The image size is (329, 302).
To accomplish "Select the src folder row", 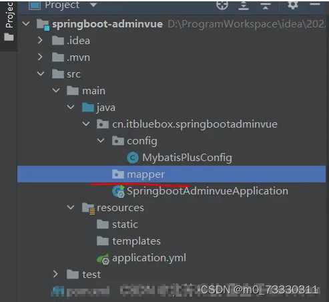I will [x=73, y=74].
